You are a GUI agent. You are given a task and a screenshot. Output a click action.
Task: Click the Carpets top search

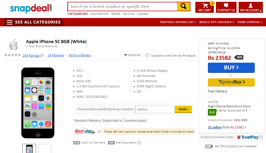click(x=142, y=14)
